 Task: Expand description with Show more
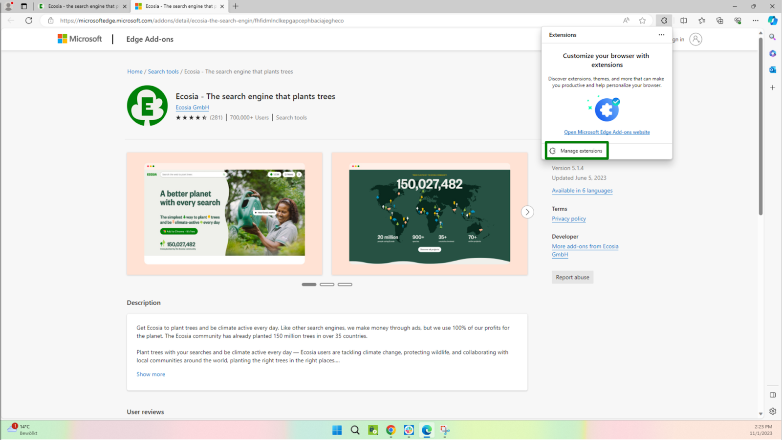[151, 374]
